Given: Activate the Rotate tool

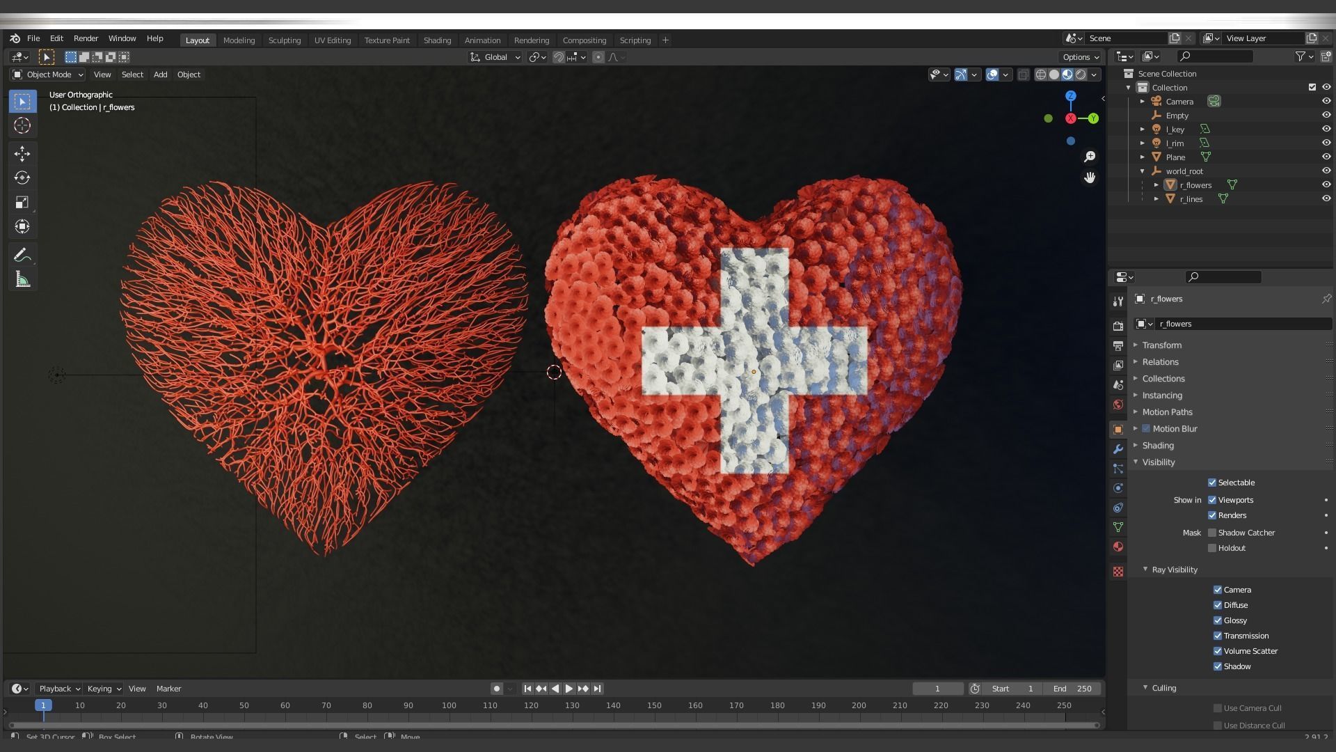Looking at the screenshot, I should 22,178.
